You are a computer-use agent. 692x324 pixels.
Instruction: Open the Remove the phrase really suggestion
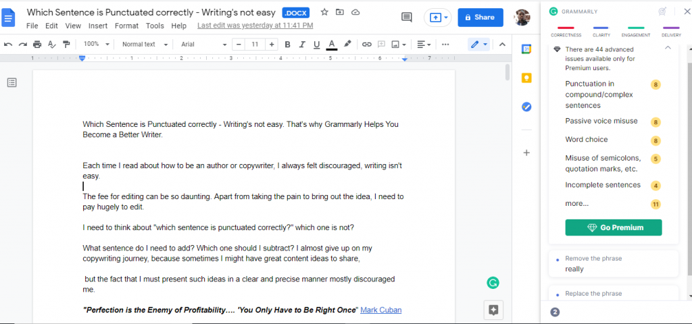[x=614, y=264]
